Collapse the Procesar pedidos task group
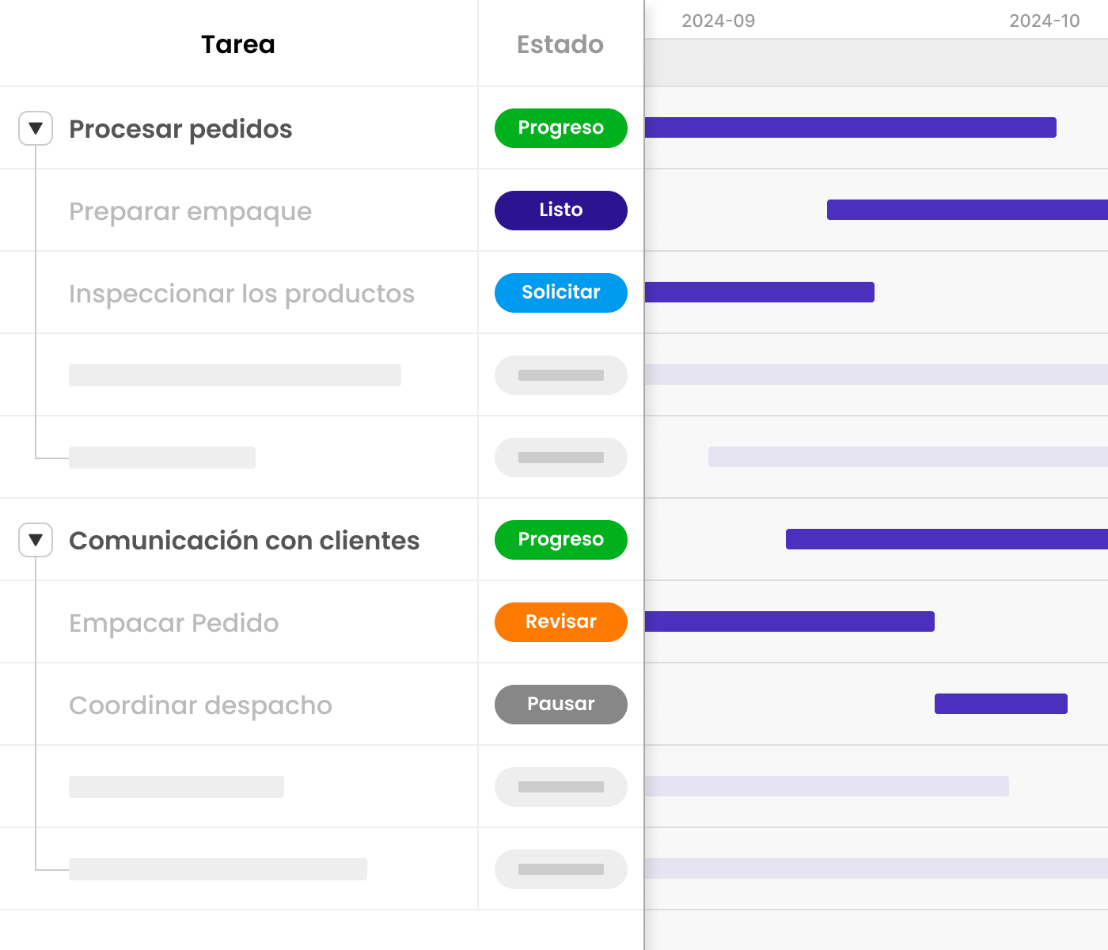This screenshot has height=950, width=1108. coord(36,128)
